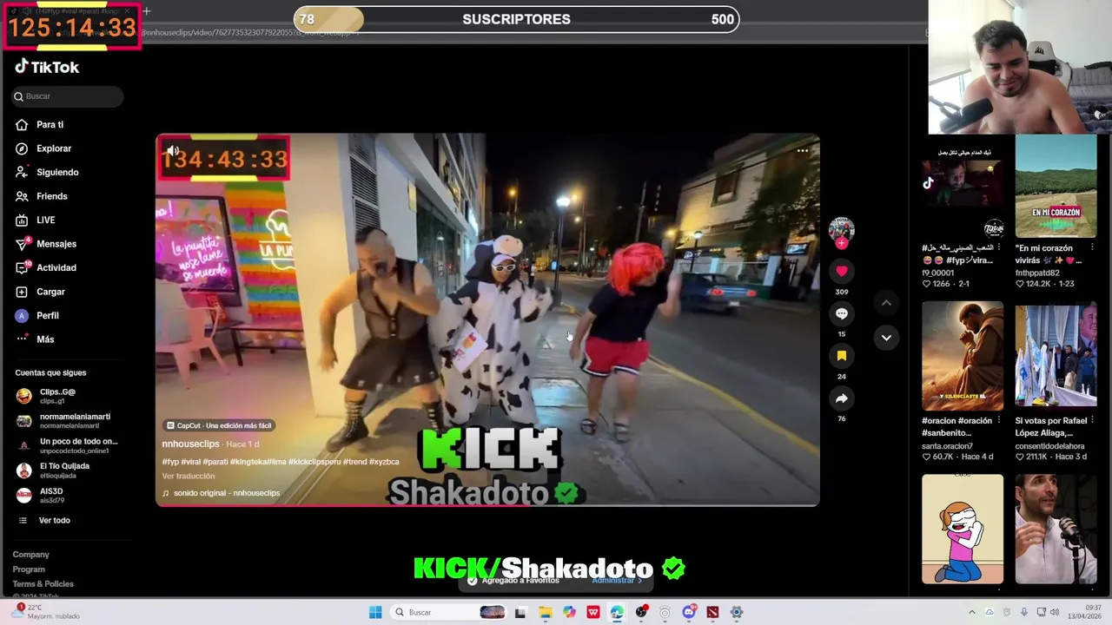Open the LIVE section
Screen dimensions: 1112x625
45,220
